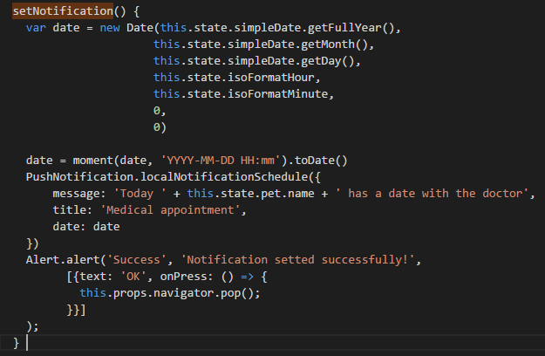Click 'isoFormatMinute' property

277,94
